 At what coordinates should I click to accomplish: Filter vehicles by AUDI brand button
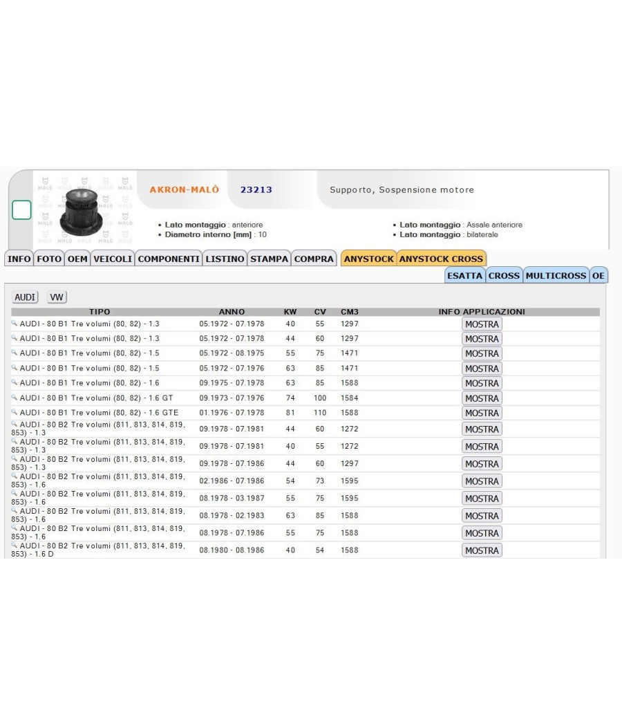pos(25,297)
